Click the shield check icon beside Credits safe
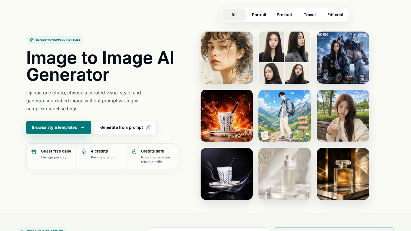The image size is (411, 231). [134, 152]
